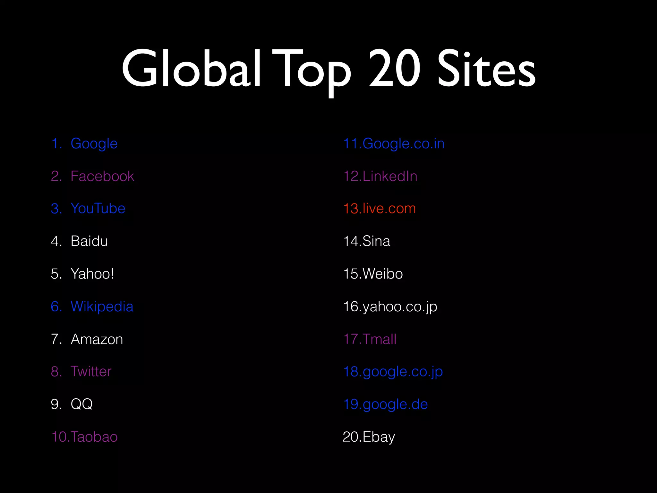The width and height of the screenshot is (657, 493).
Task: Click the "9. QQ" row
Action: [x=72, y=404]
